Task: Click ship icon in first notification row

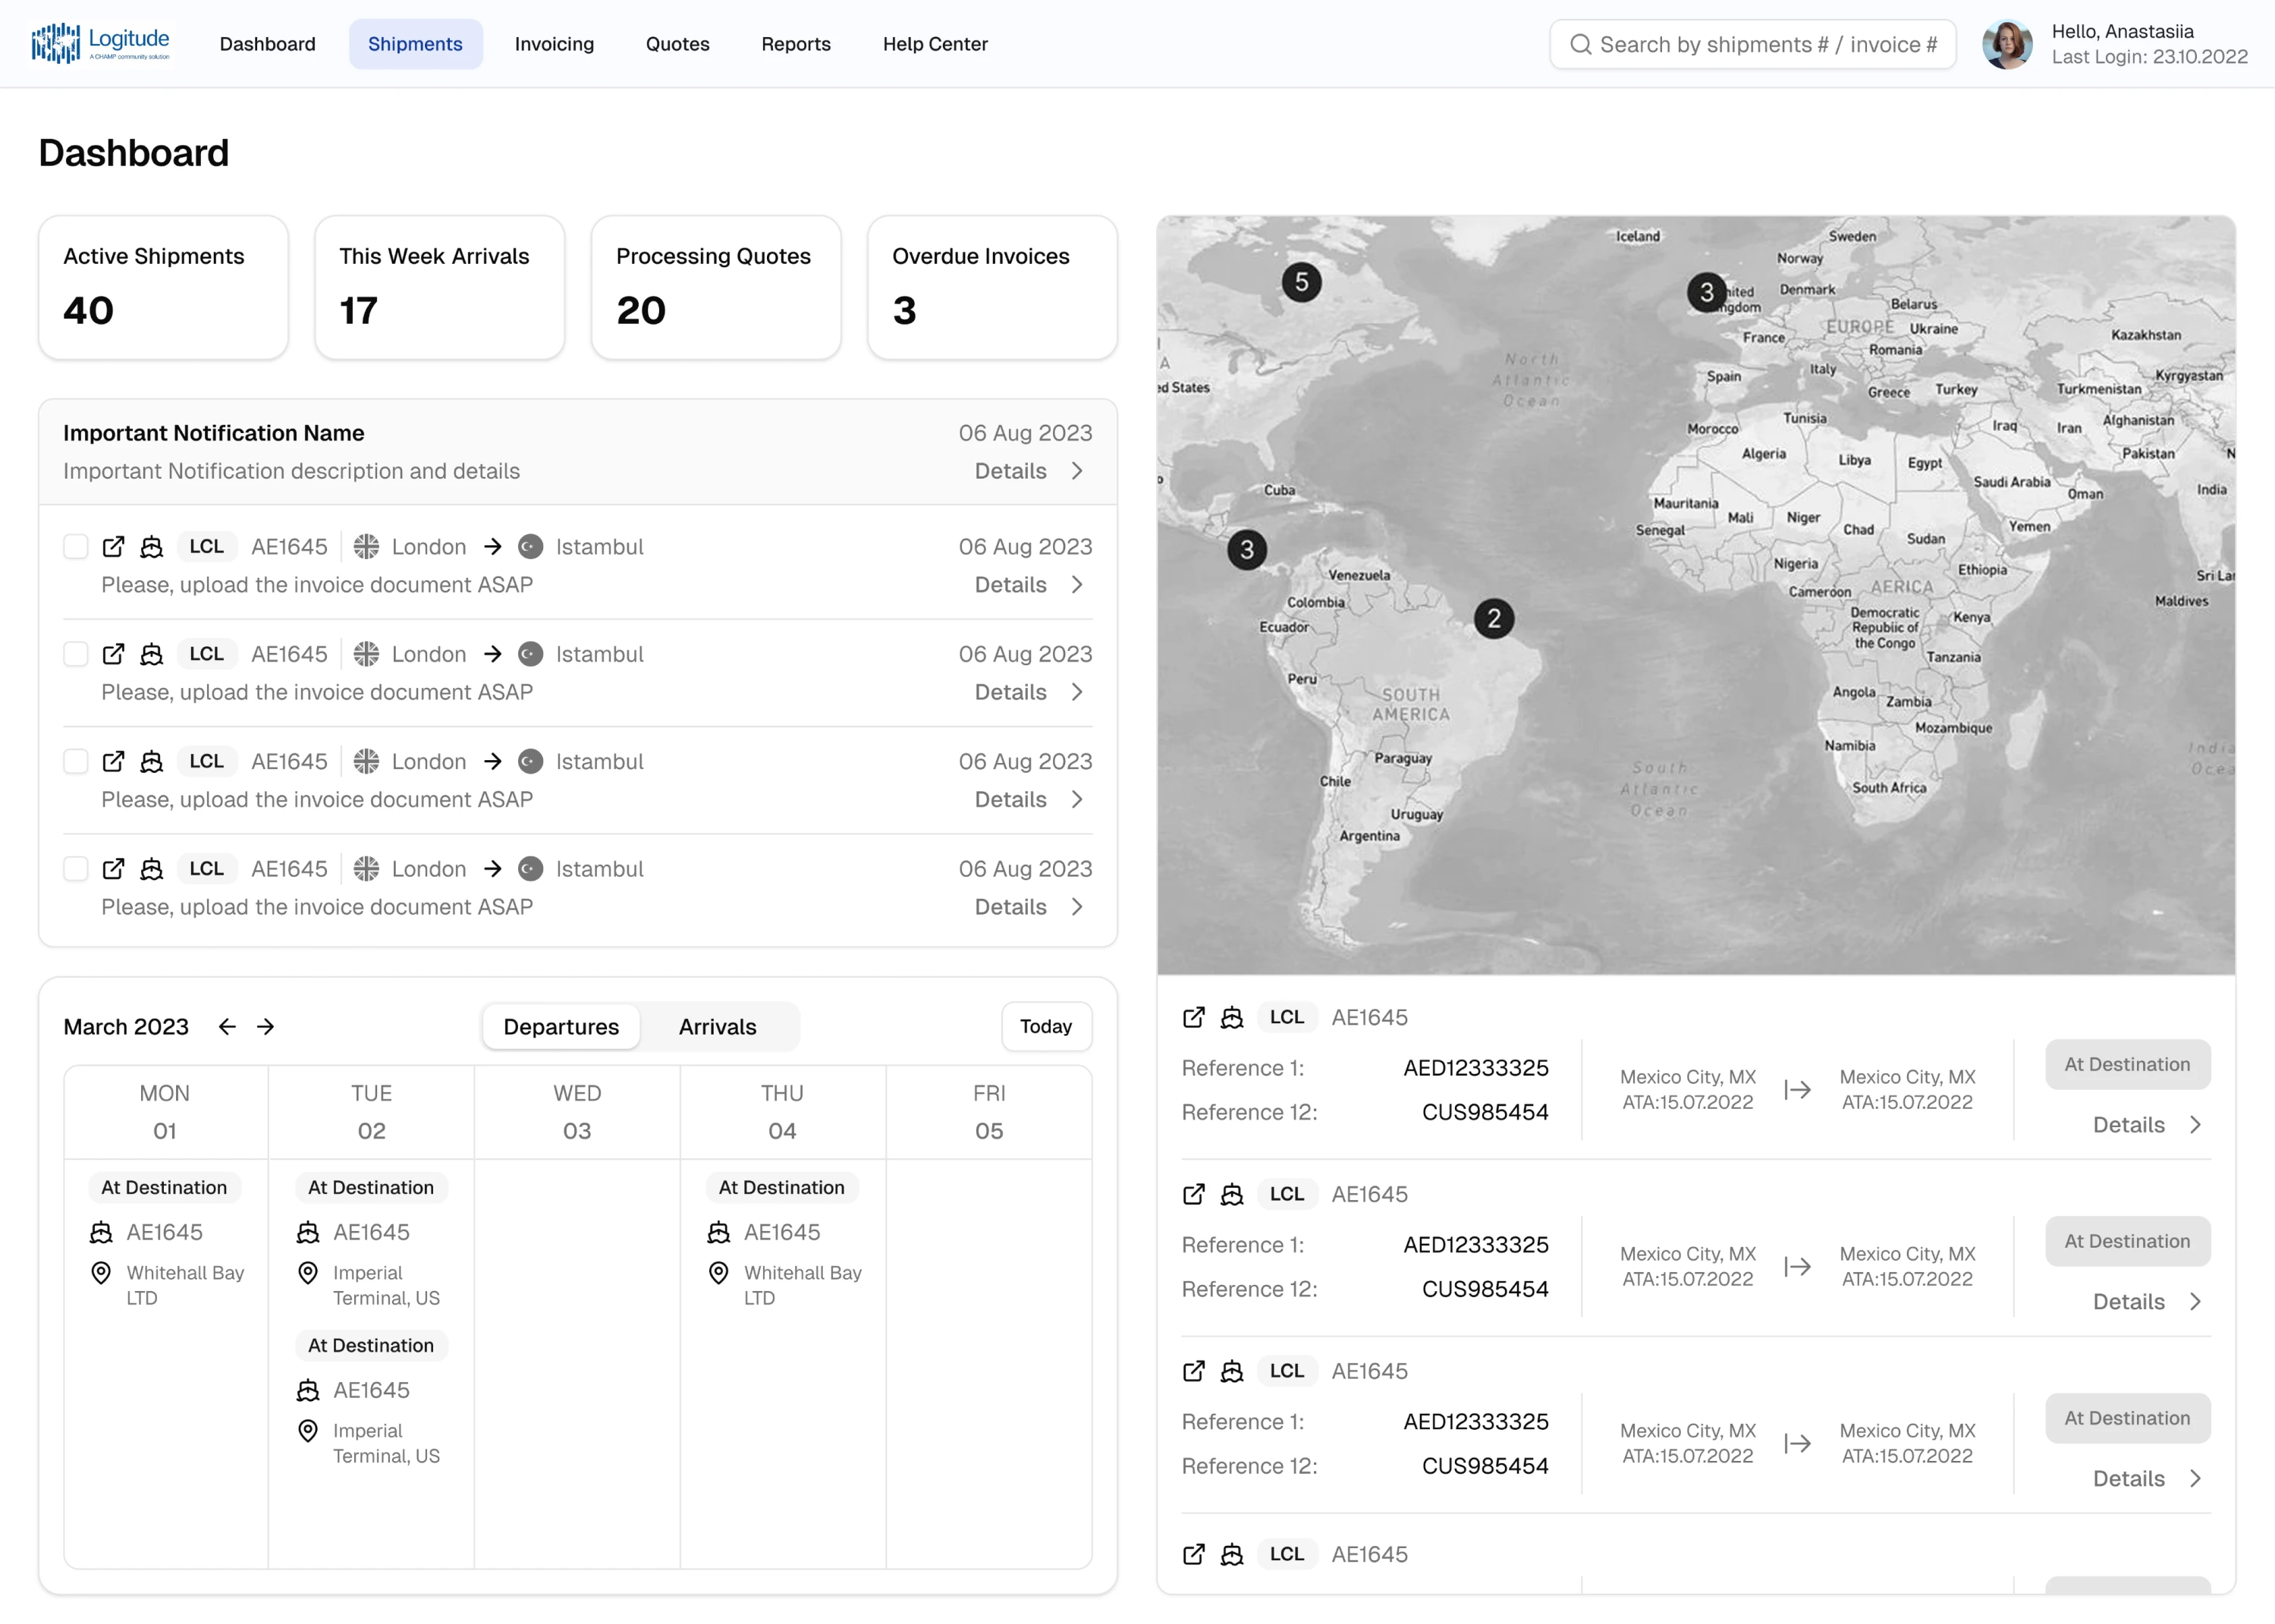Action: [151, 547]
